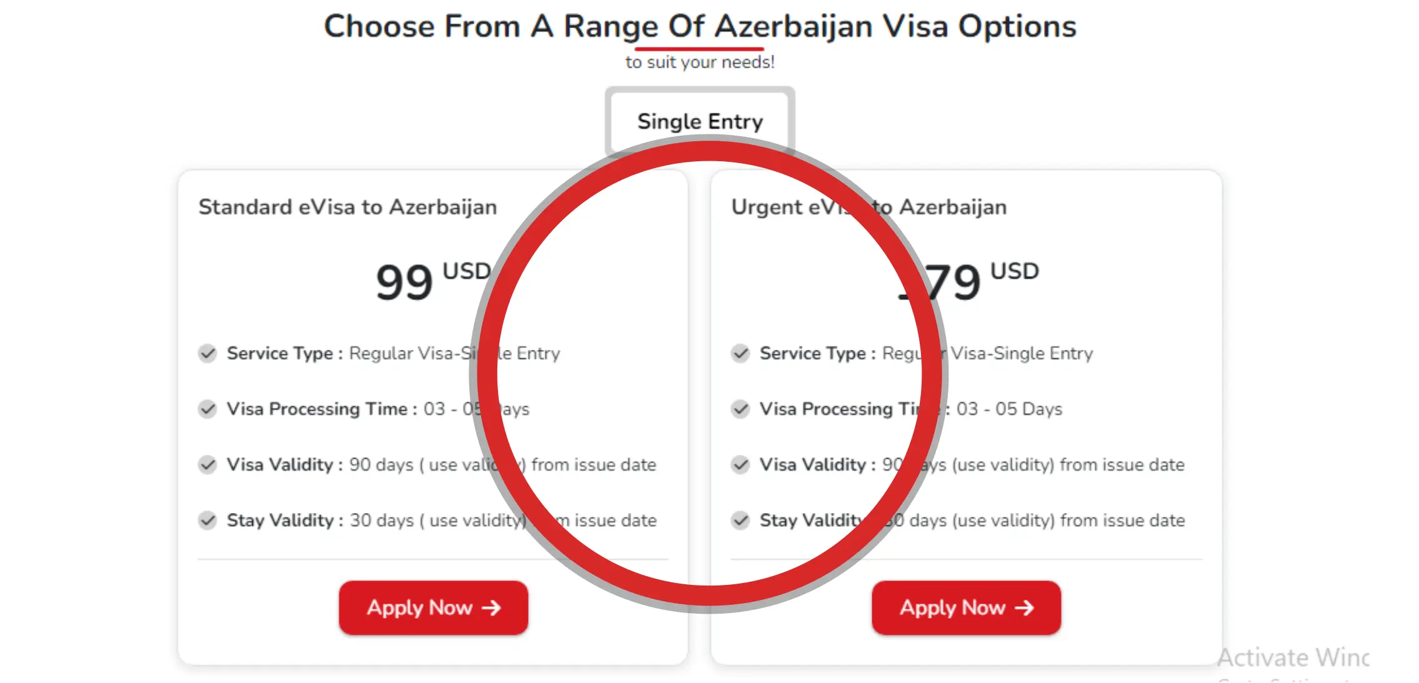
Task: Click Visa Validity checkmark in Standard eVisa card
Action: 207,465
